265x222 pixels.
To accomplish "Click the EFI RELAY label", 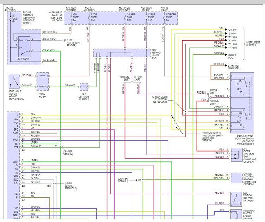I will pos(24,59).
